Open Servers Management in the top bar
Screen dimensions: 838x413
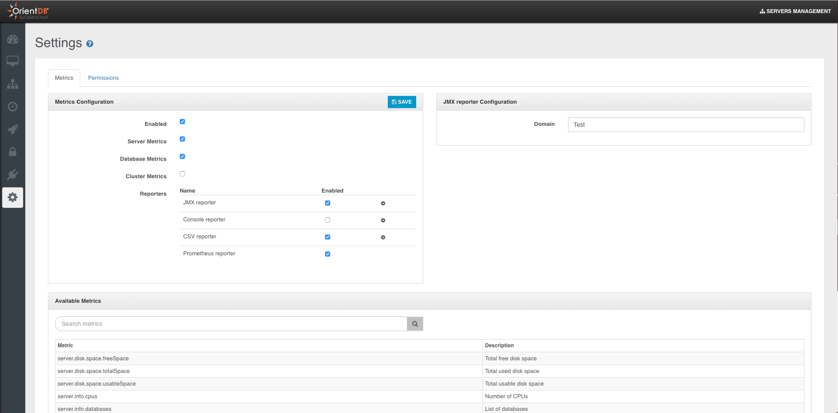point(795,11)
